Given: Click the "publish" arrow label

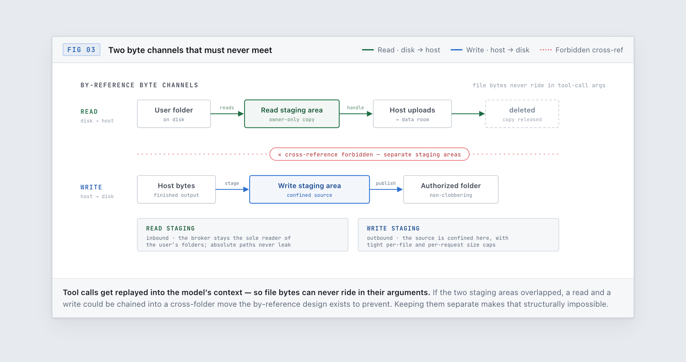Looking at the screenshot, I should [386, 183].
